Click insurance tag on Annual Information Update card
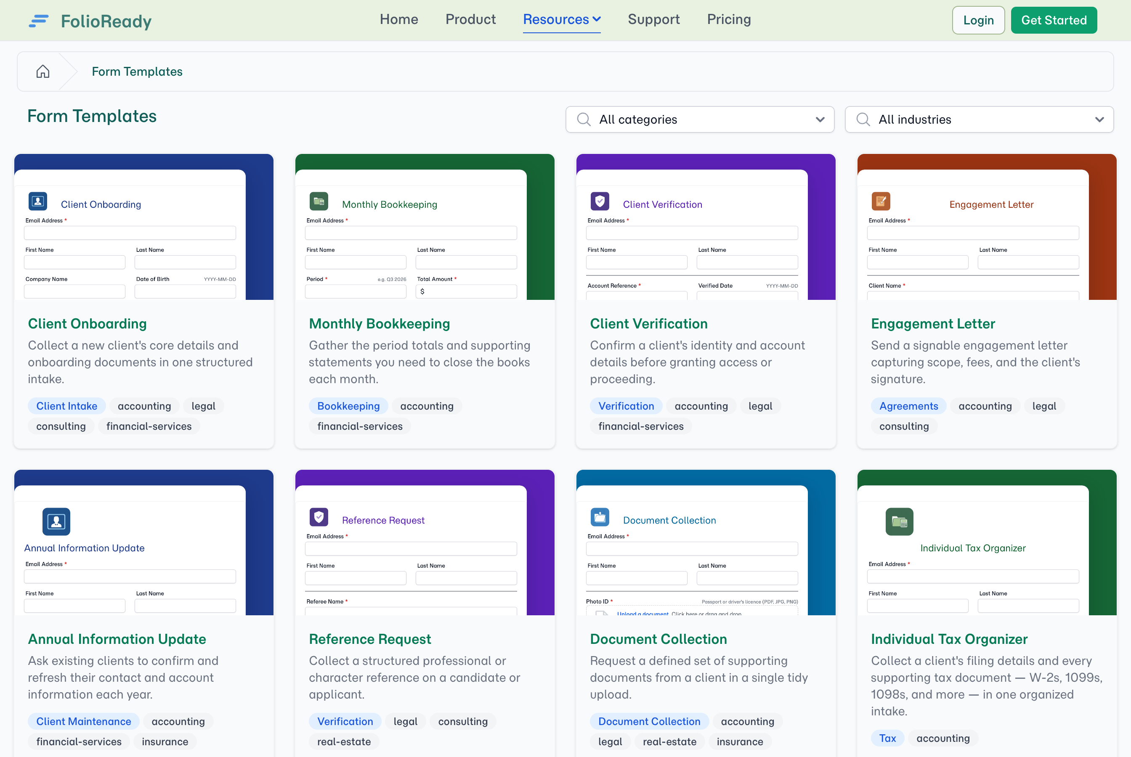Image resolution: width=1131 pixels, height=757 pixels. (x=165, y=741)
